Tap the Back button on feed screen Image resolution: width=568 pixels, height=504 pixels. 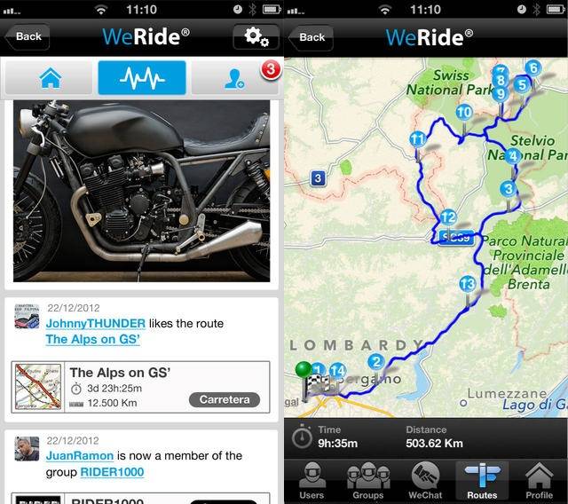point(28,36)
